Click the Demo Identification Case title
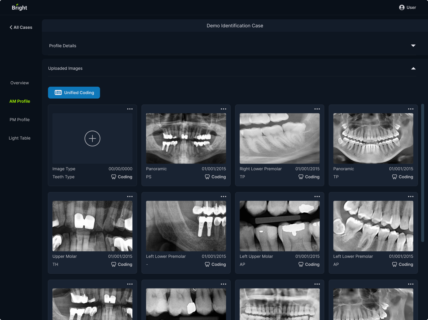The width and height of the screenshot is (428, 320). [235, 26]
